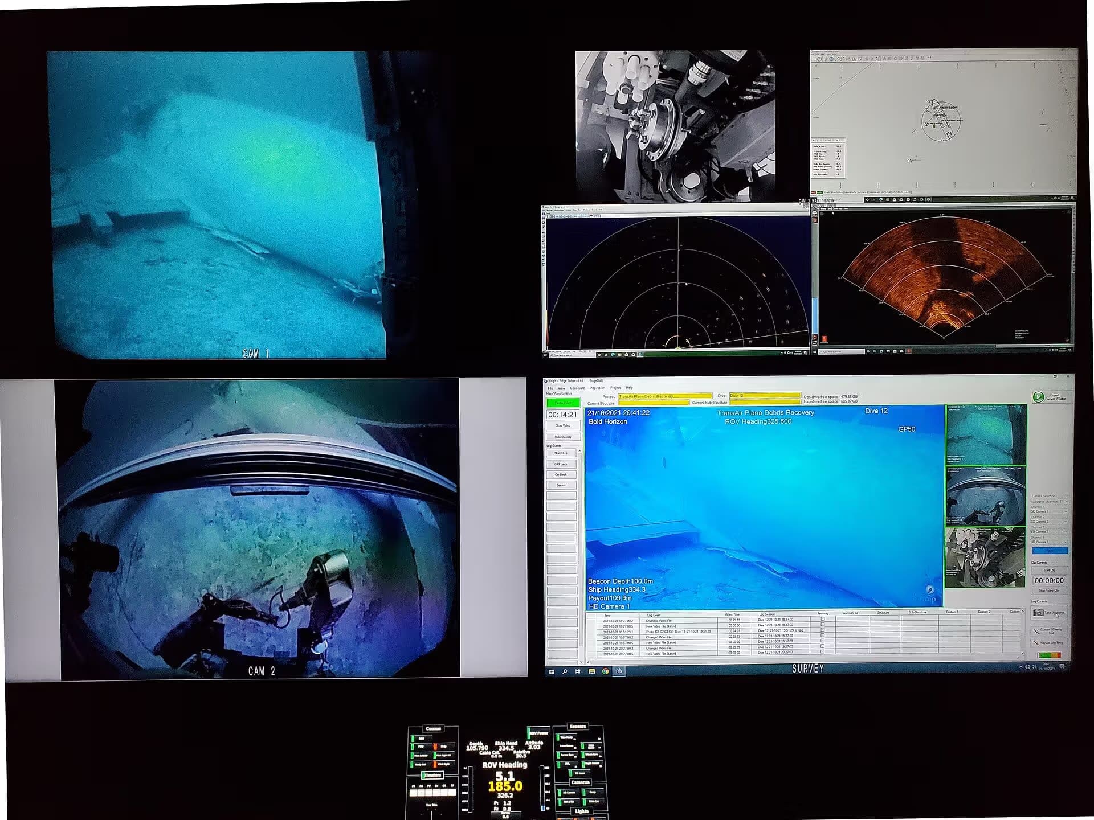This screenshot has height=820, width=1094.
Task: Click the log table horizontal scroll right arrow
Action: (1018, 658)
